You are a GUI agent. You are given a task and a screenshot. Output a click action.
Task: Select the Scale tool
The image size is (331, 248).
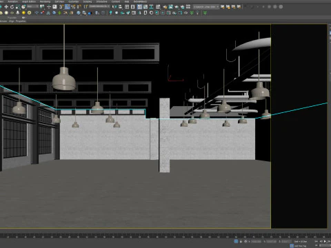18,7
